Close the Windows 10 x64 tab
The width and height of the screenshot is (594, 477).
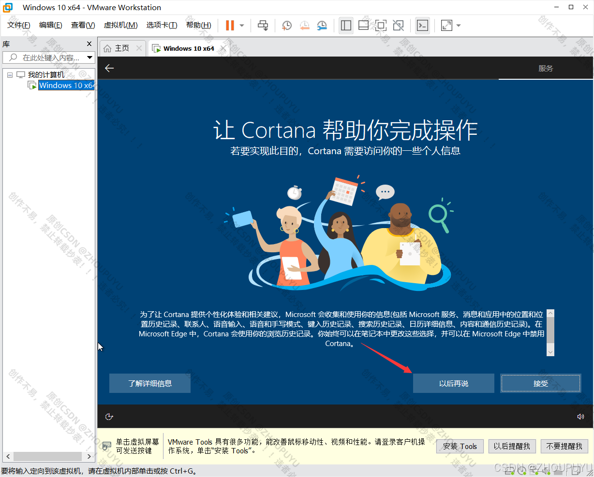click(223, 48)
